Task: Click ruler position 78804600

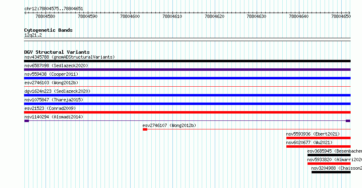Action: [130, 16]
